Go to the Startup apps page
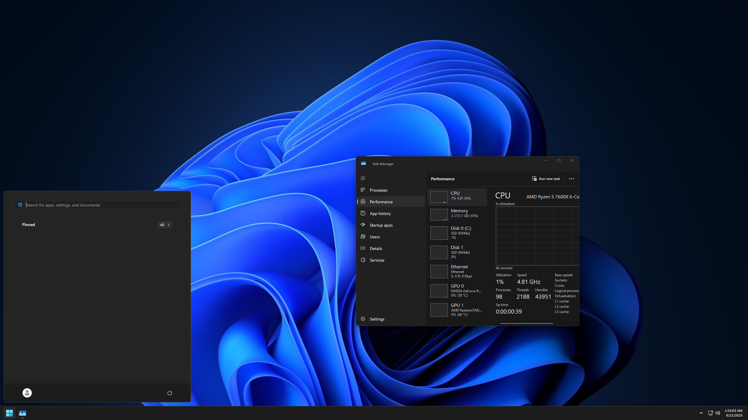The width and height of the screenshot is (748, 420). [x=391, y=225]
